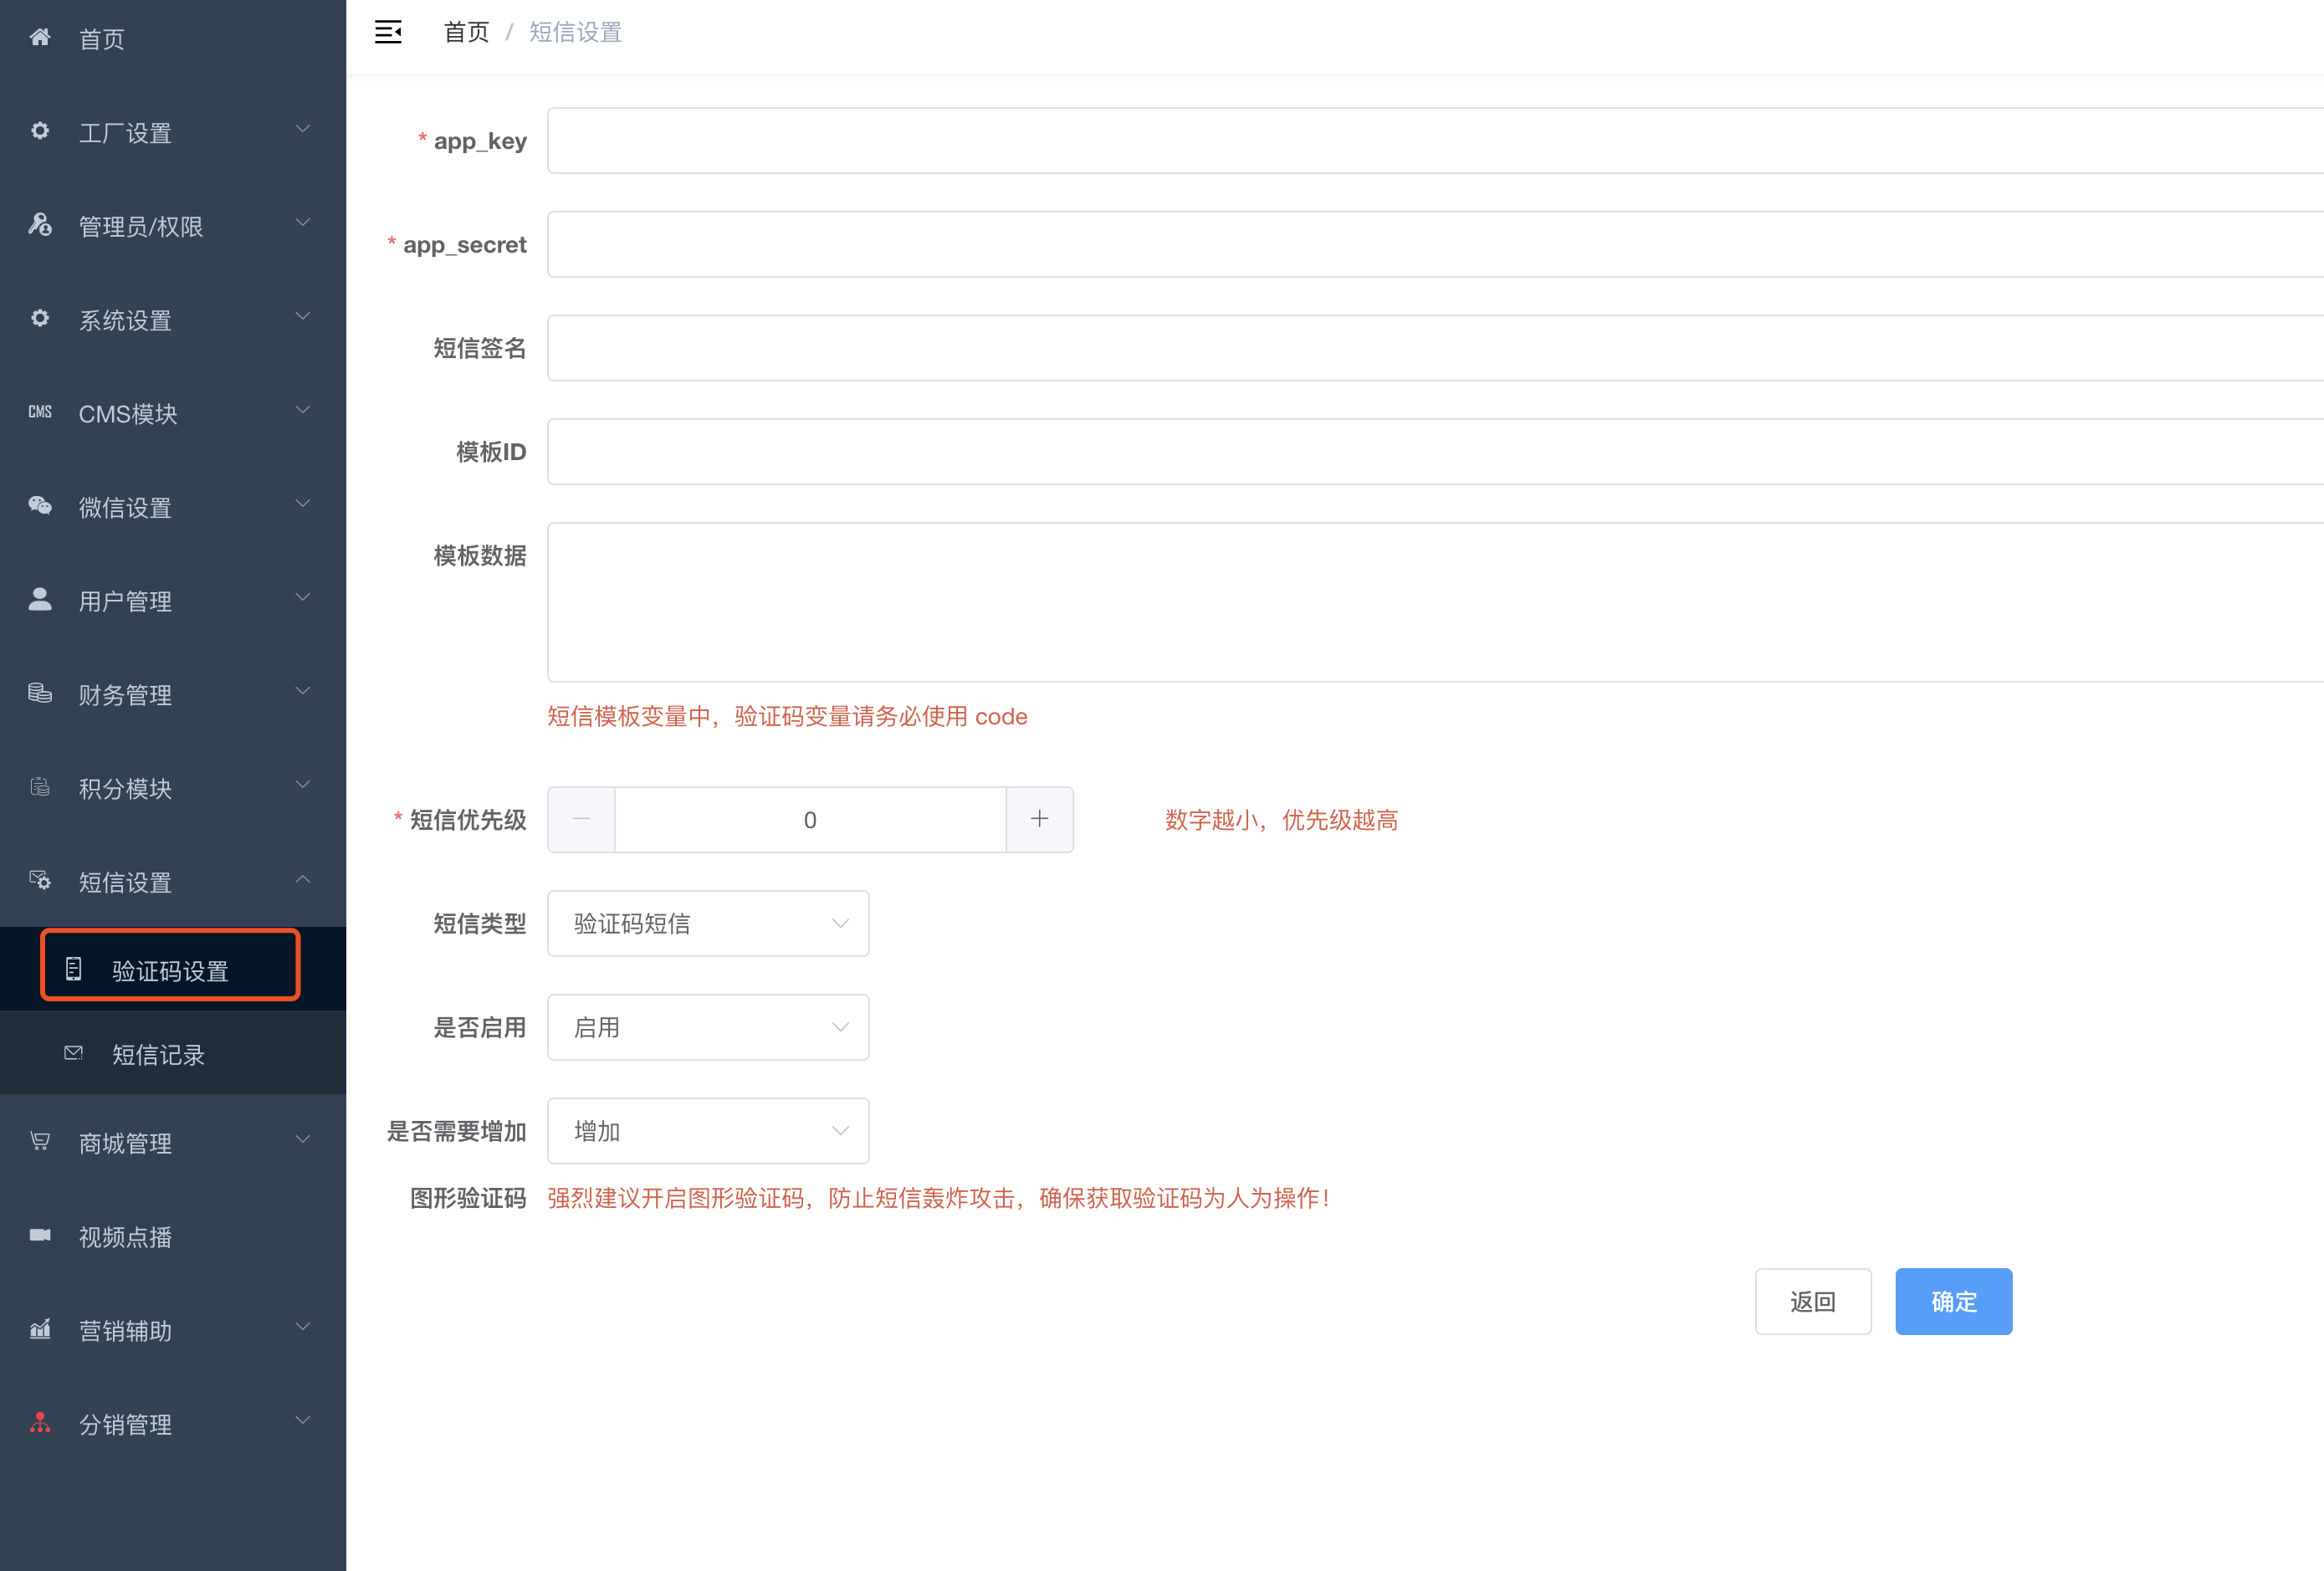
Task: Click the 返回 back button
Action: (x=1812, y=1302)
